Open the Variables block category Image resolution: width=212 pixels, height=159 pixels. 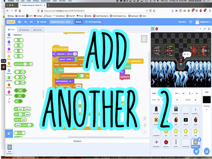9,86
